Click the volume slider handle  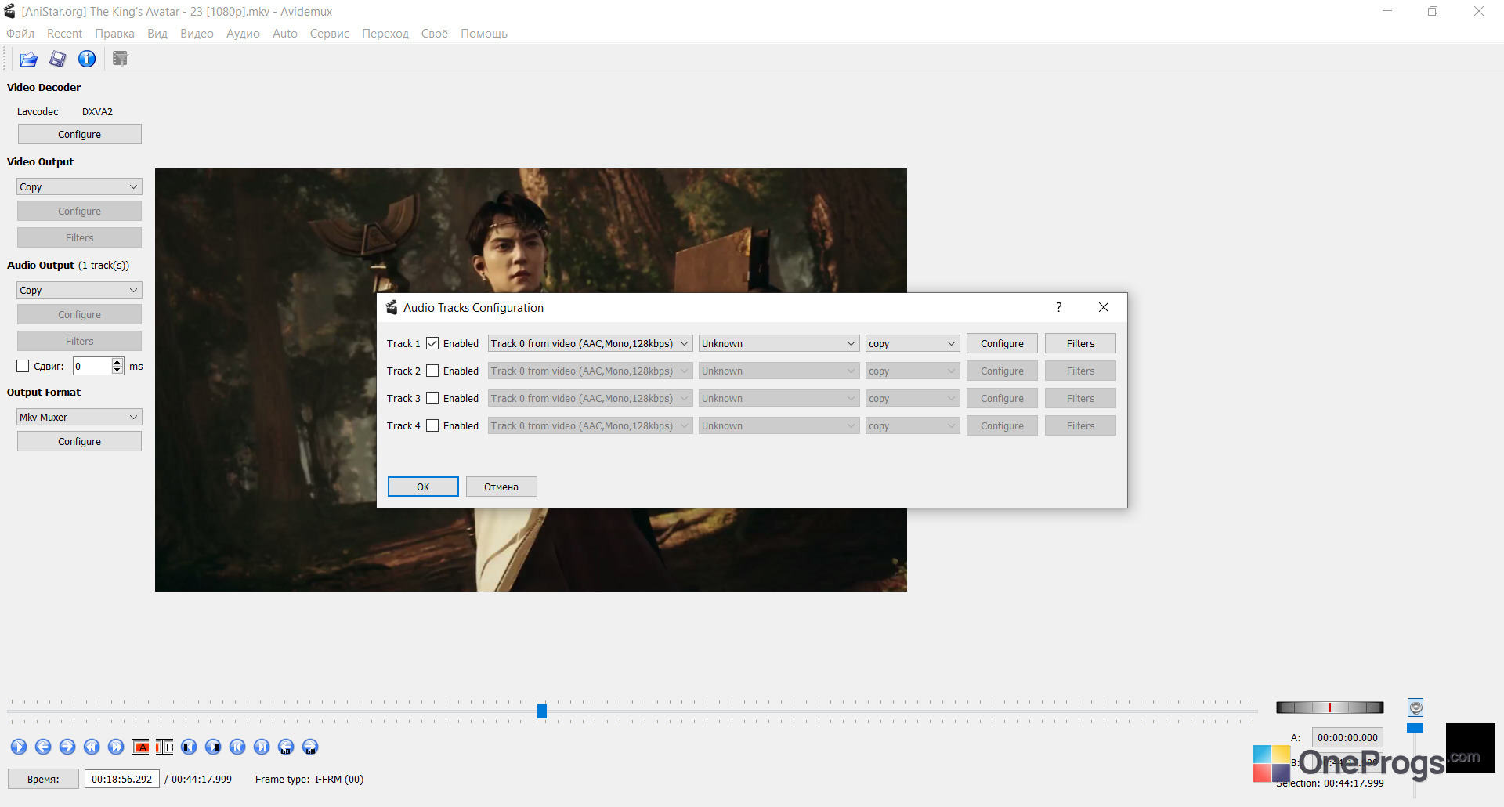pos(1415,728)
